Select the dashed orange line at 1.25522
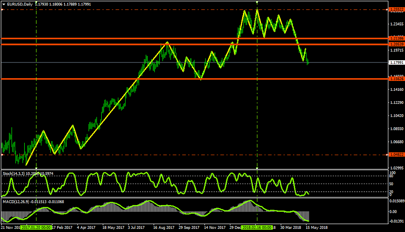405x232 pixels. pyautogui.click(x=195, y=9)
